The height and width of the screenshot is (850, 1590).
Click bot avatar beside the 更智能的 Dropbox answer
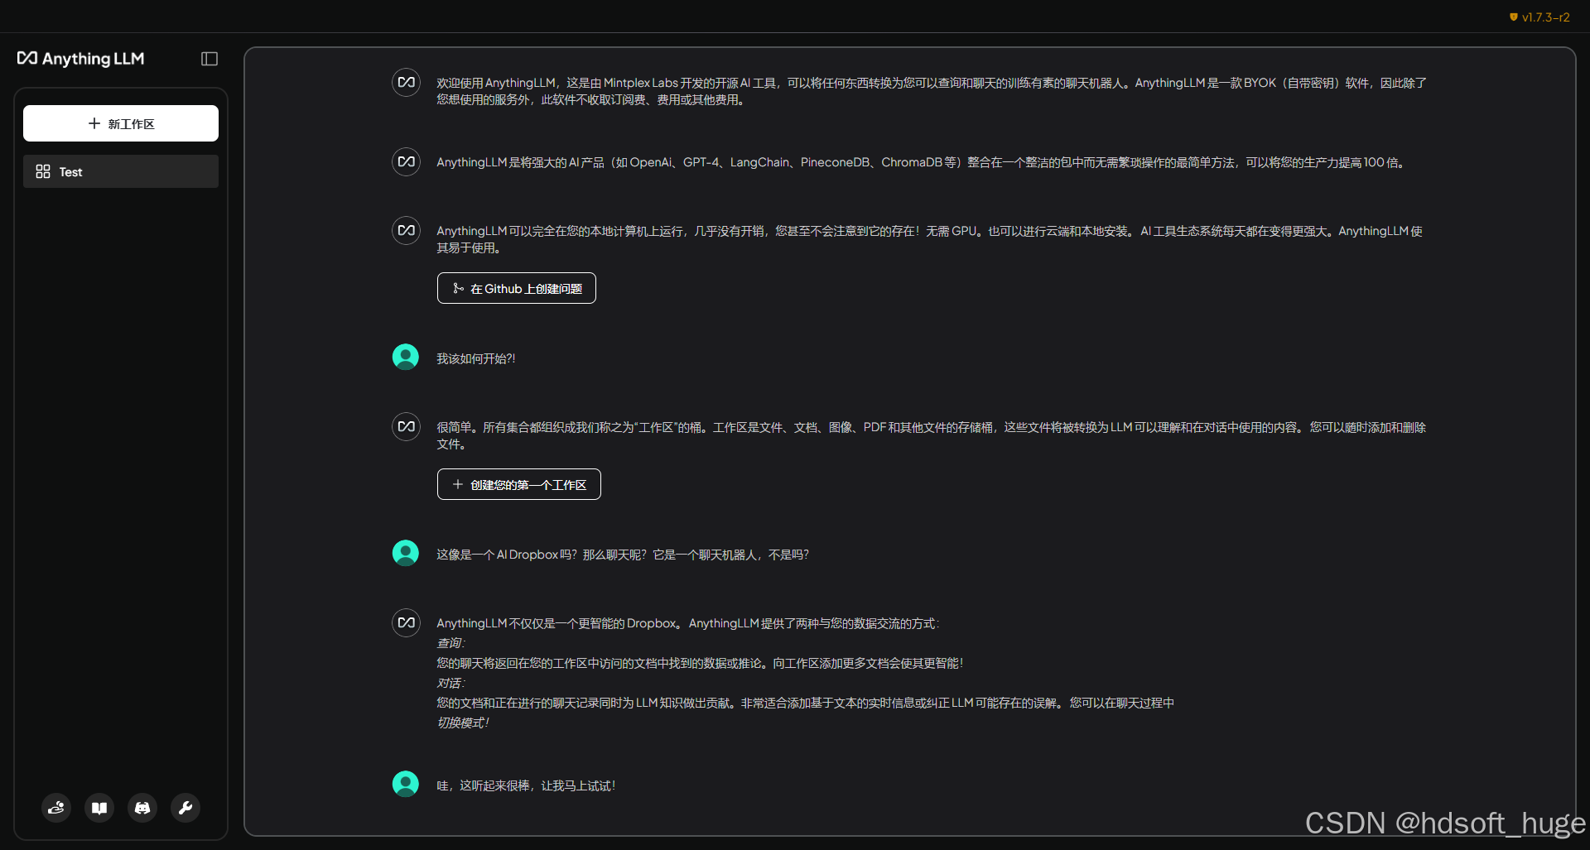click(406, 622)
